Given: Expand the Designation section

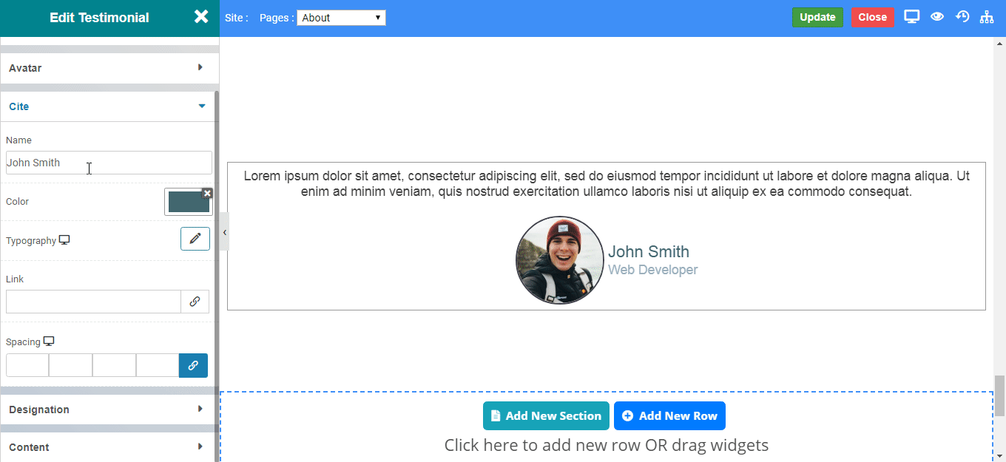Looking at the screenshot, I should pos(109,410).
